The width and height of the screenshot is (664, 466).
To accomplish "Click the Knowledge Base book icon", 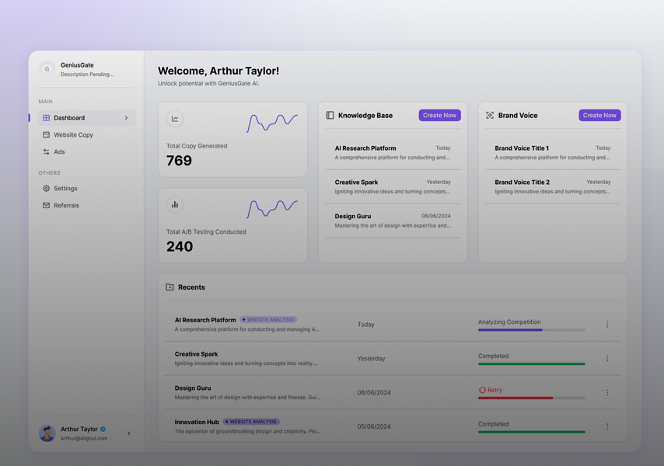I will click(330, 116).
